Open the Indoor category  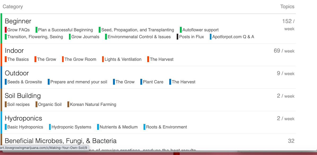(14, 51)
